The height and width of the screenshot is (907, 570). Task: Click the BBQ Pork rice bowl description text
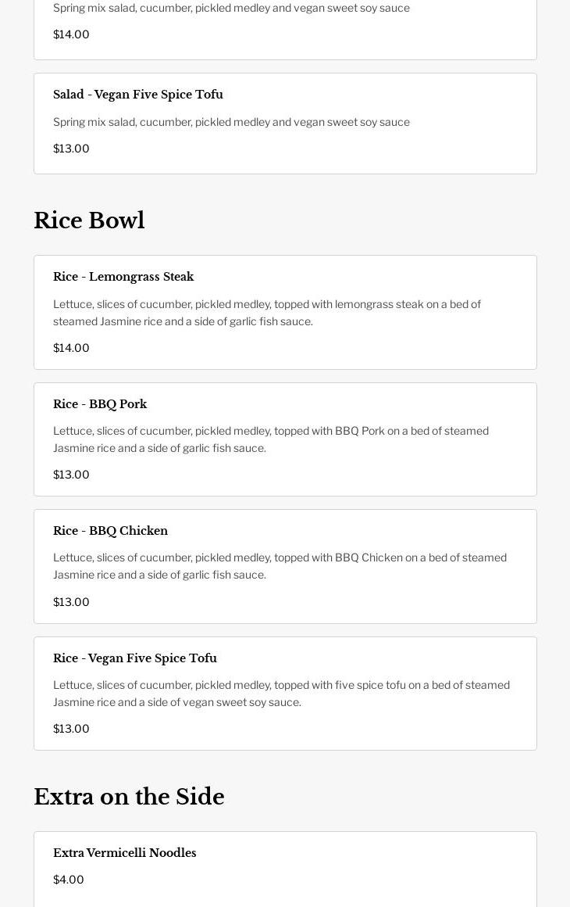(271, 439)
